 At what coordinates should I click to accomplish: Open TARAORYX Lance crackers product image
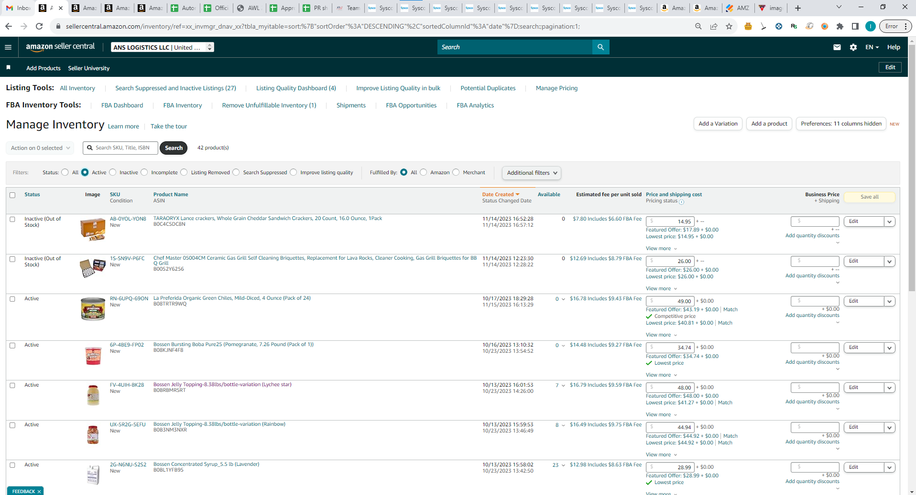pos(93,229)
